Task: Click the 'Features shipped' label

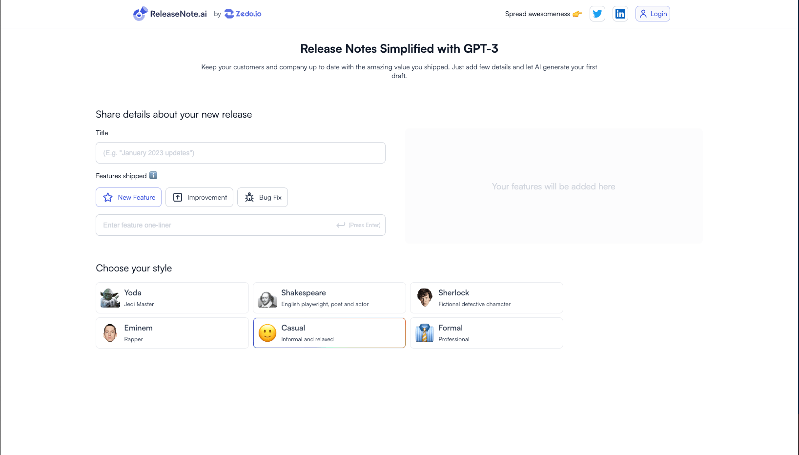Action: coord(121,176)
